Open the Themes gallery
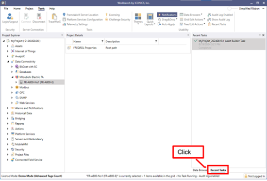267x181 pixels. [x=138, y=19]
